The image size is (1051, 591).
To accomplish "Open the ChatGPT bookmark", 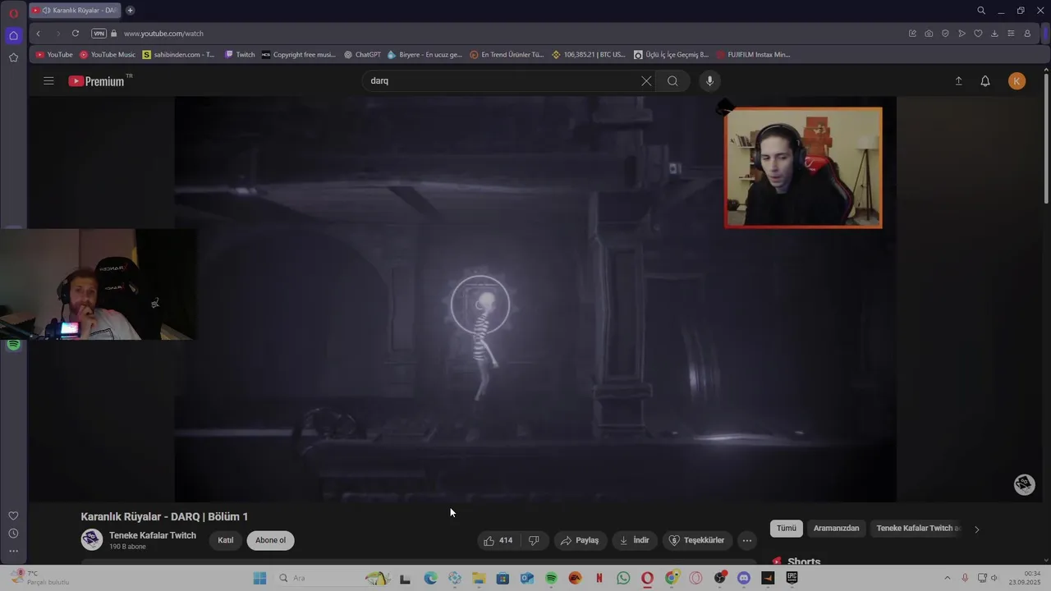I will 362,55.
